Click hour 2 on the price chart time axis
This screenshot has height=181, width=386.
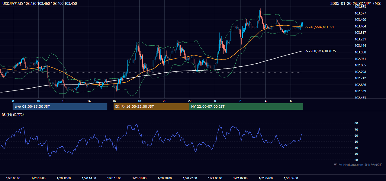pos(240,101)
